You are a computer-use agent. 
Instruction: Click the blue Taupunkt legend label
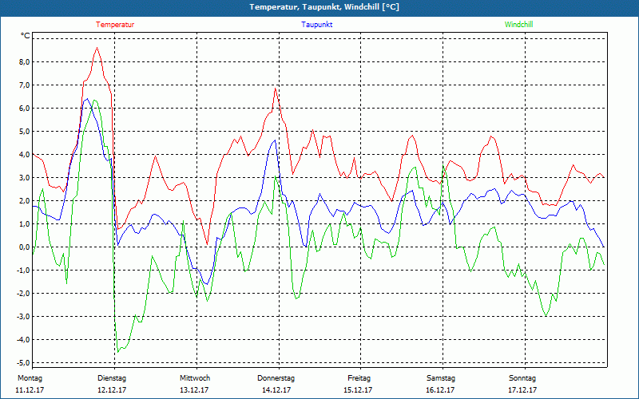[x=316, y=25]
